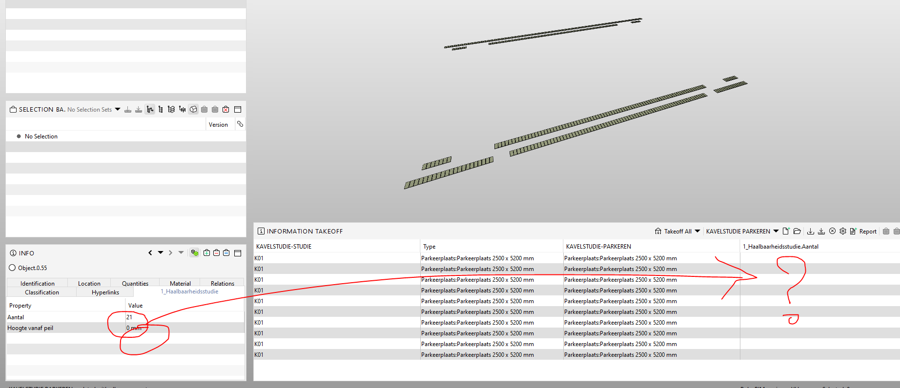This screenshot has height=388, width=900.
Task: Click the small parking block at 3D view right
Action: pos(730,78)
